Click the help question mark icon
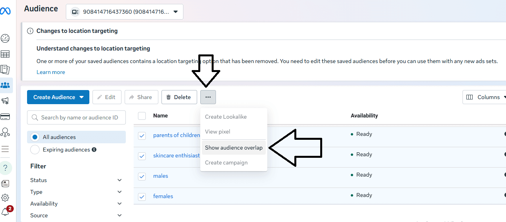The width and height of the screenshot is (506, 222). [x=5, y=168]
